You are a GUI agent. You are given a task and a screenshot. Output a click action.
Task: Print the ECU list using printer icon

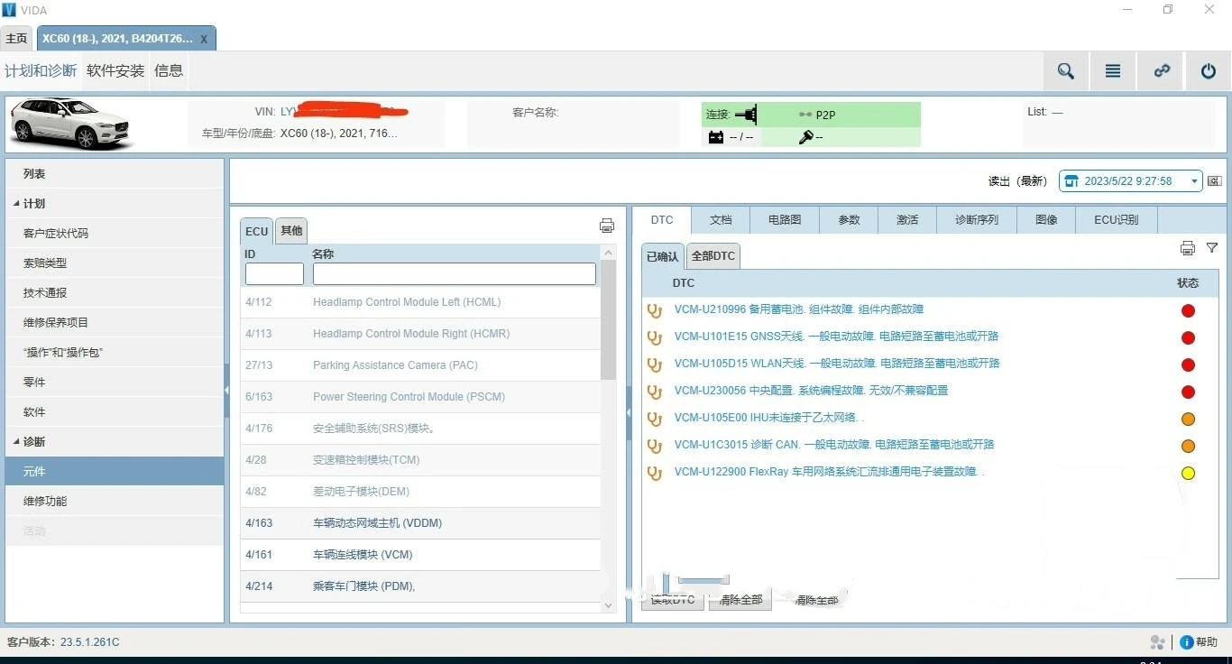coord(607,226)
